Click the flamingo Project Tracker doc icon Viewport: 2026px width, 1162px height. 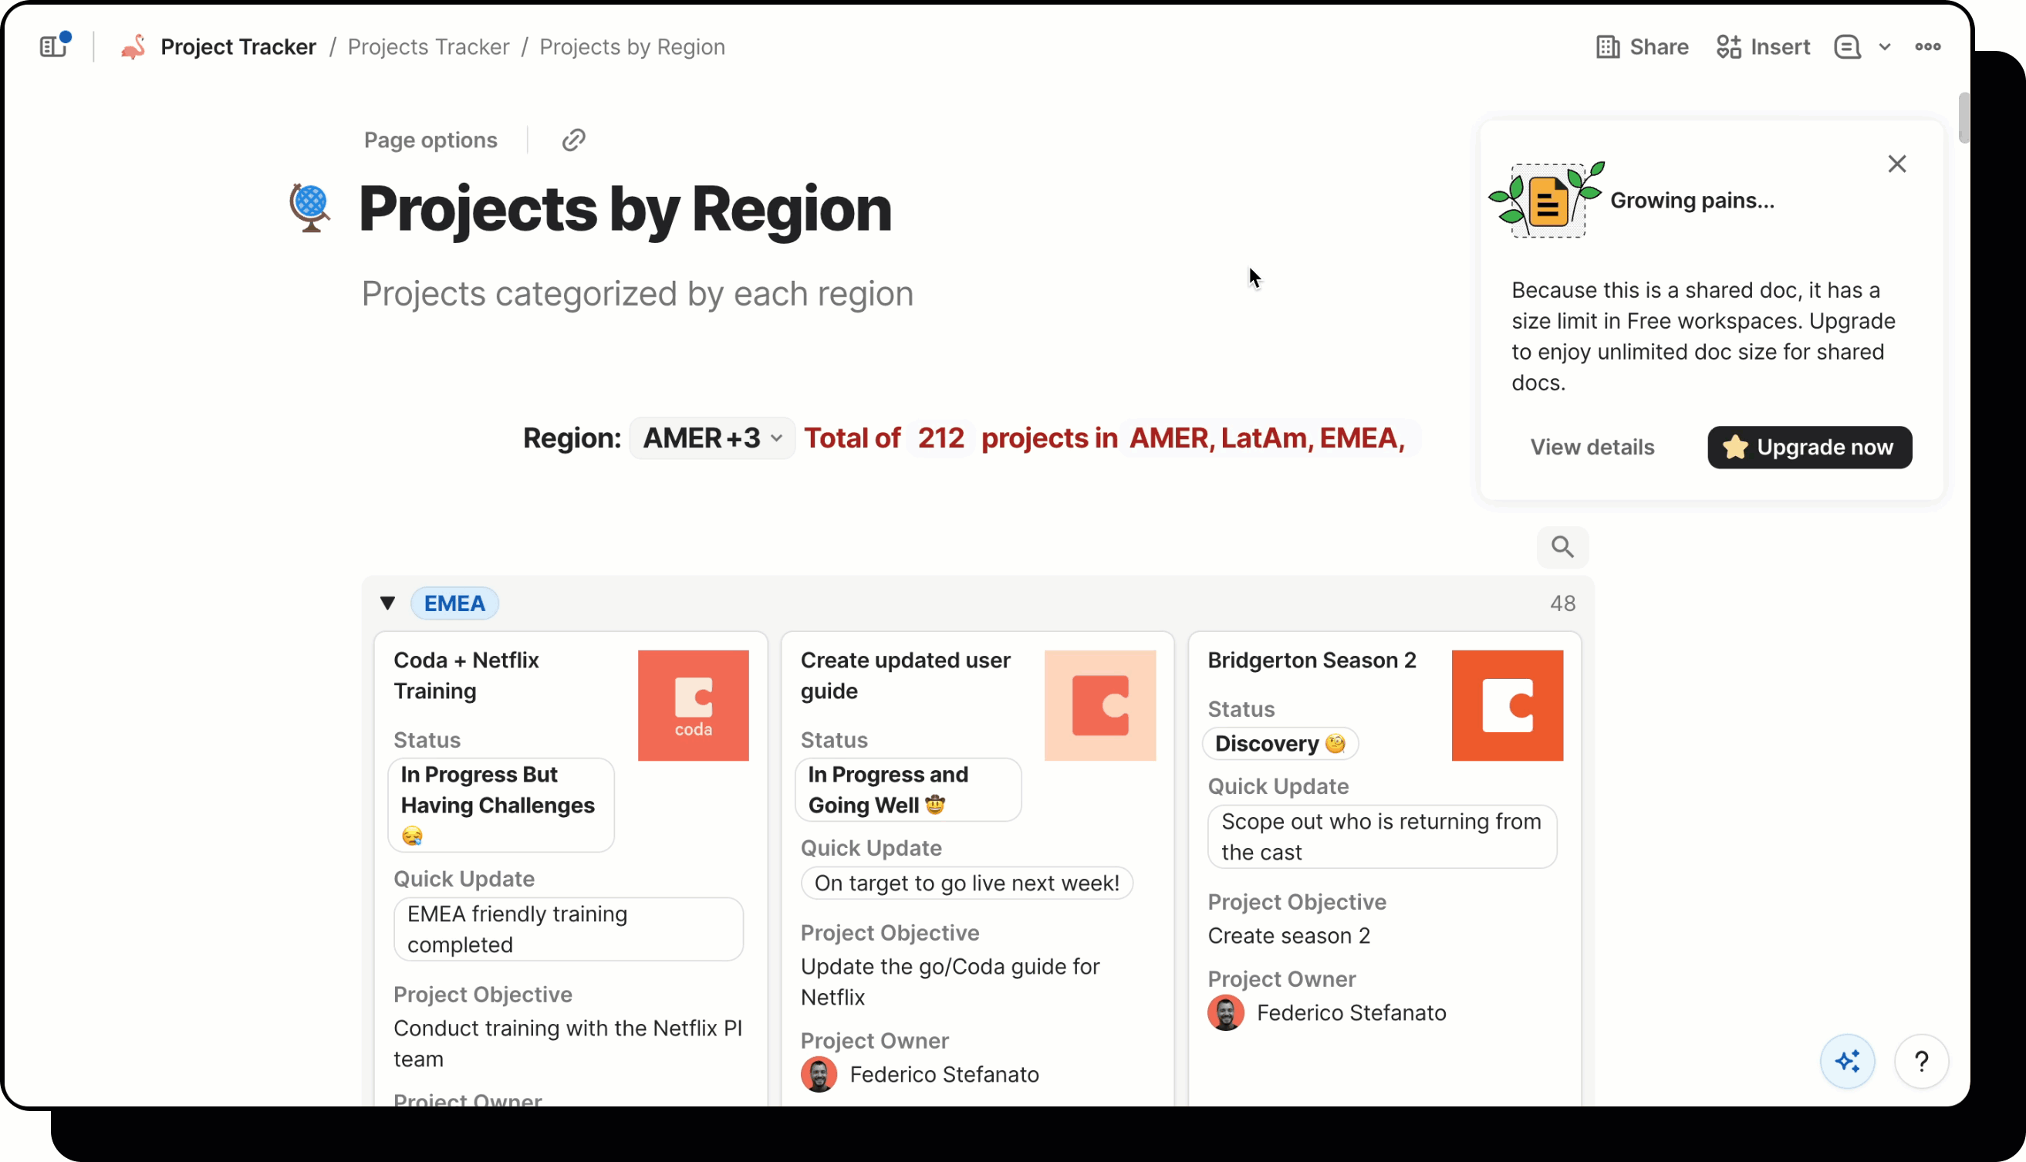[133, 46]
